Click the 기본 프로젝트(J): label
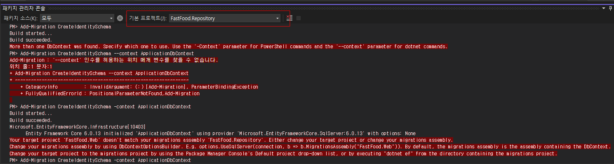Image resolution: width=614 pixels, height=164 pixels. pos(148,18)
